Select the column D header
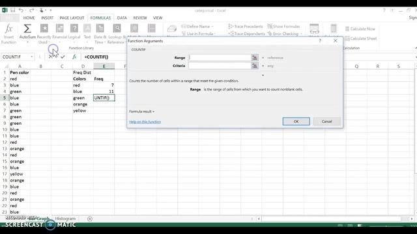Image resolution: width=417 pixels, height=234 pixels. pyautogui.click(x=83, y=66)
